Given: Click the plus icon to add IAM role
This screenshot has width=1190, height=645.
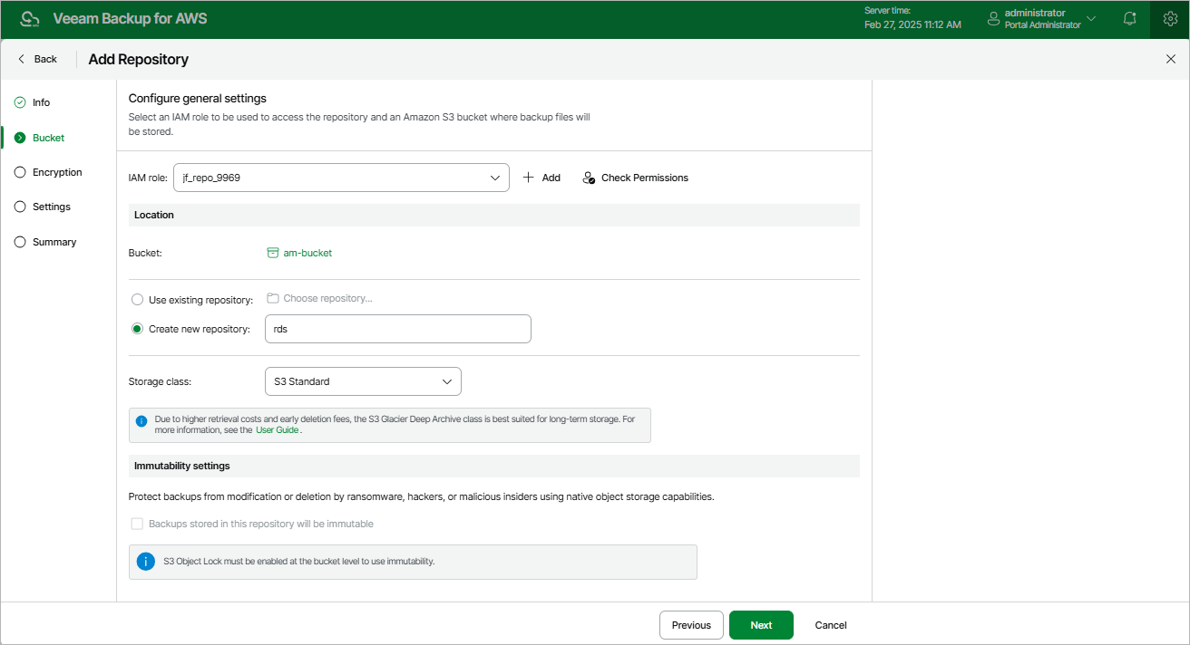Looking at the screenshot, I should pos(529,178).
